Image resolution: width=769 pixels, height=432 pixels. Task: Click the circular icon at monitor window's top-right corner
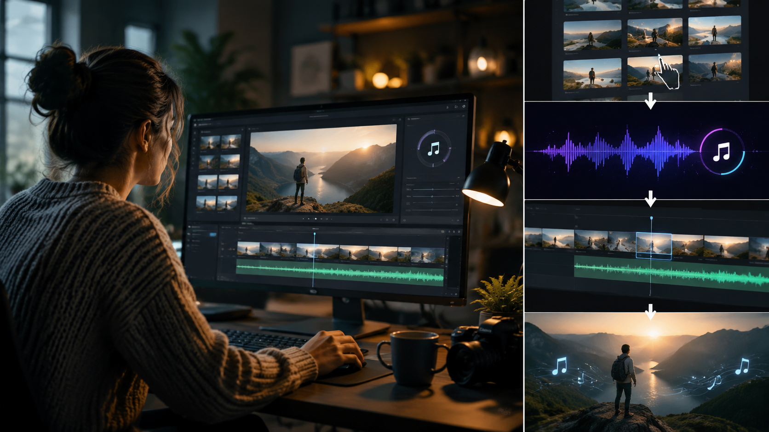click(x=463, y=106)
